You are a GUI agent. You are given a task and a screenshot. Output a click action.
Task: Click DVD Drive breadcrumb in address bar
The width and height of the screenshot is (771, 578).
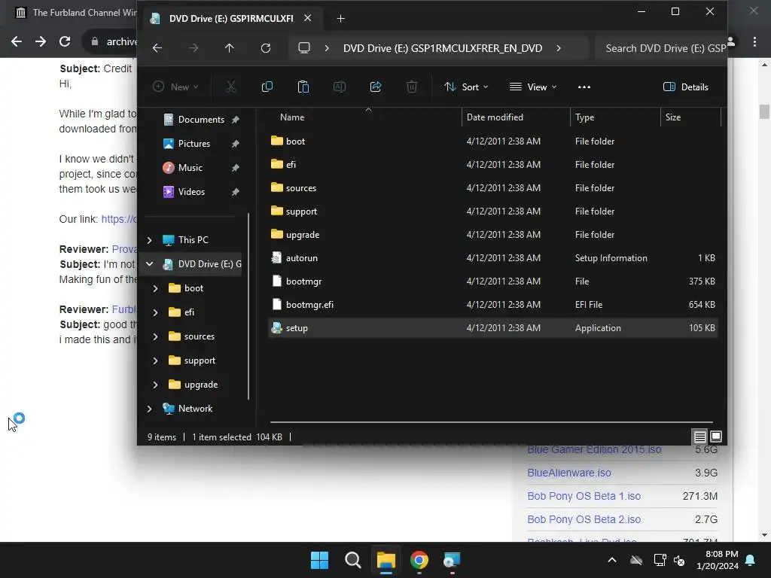[443, 48]
